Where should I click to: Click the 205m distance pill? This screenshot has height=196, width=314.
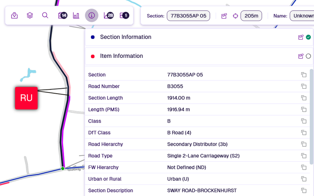251,16
